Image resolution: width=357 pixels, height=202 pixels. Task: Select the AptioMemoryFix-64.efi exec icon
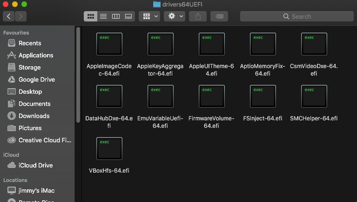pos(263,44)
